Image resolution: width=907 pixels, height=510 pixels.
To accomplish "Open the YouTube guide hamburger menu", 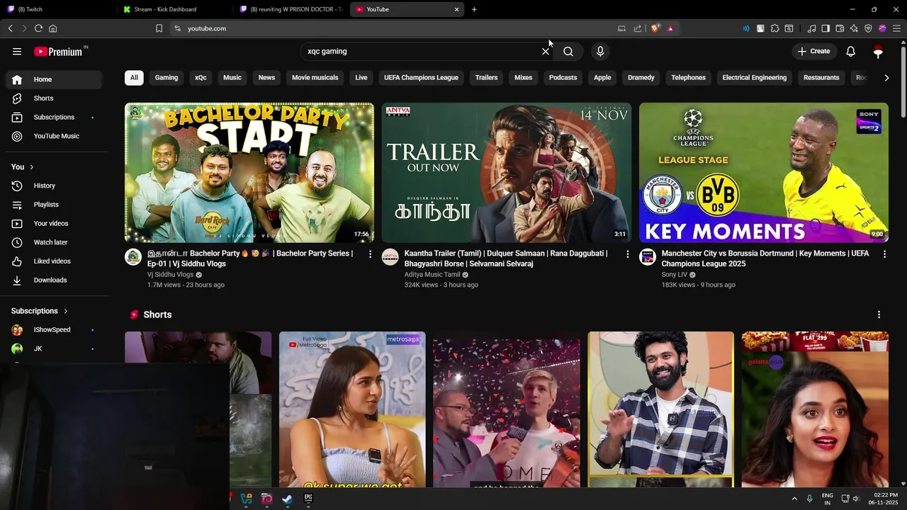I will click(17, 51).
